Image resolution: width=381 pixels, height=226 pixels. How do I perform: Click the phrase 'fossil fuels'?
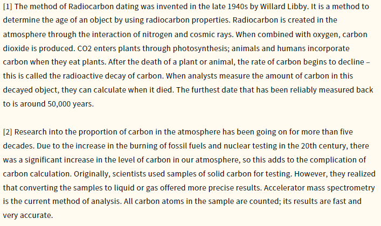pos(190,146)
